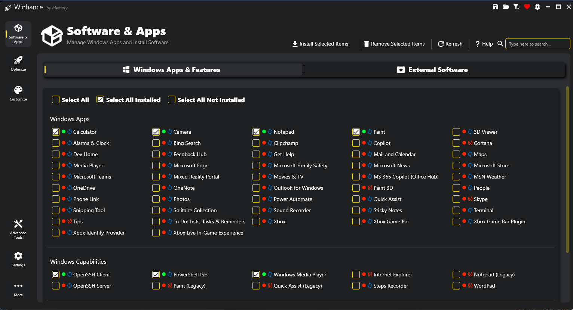Image resolution: width=573 pixels, height=310 pixels.
Task: Click the not-reinstallable icon beside Tips
Action: click(x=70, y=221)
